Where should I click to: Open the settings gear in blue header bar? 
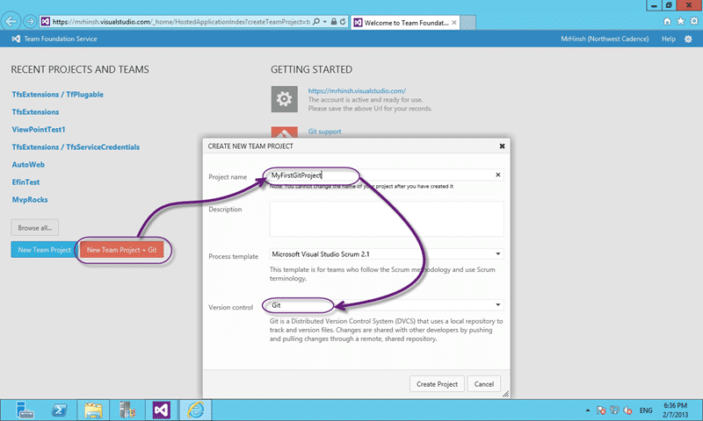pos(688,39)
